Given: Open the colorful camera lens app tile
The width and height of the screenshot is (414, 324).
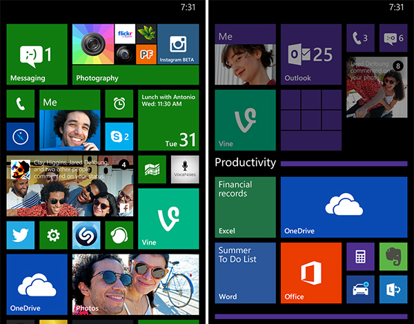Looking at the screenshot, I should click(x=93, y=44).
